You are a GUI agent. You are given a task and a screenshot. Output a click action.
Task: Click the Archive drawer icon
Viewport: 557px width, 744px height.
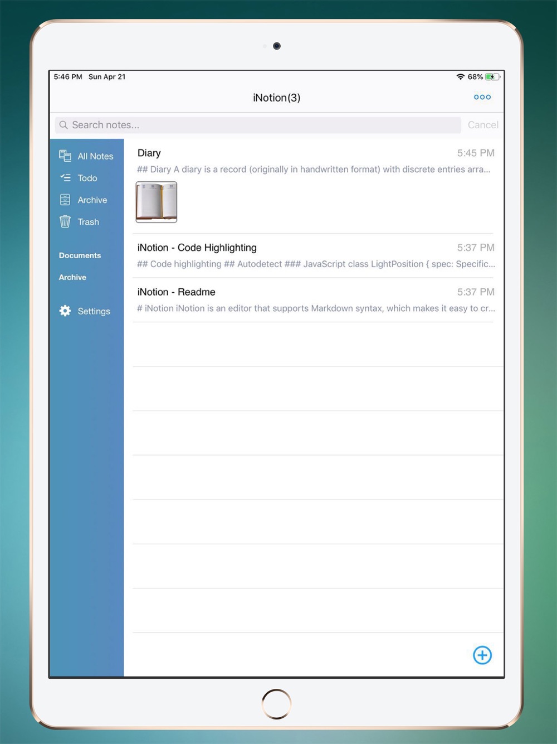(x=65, y=200)
